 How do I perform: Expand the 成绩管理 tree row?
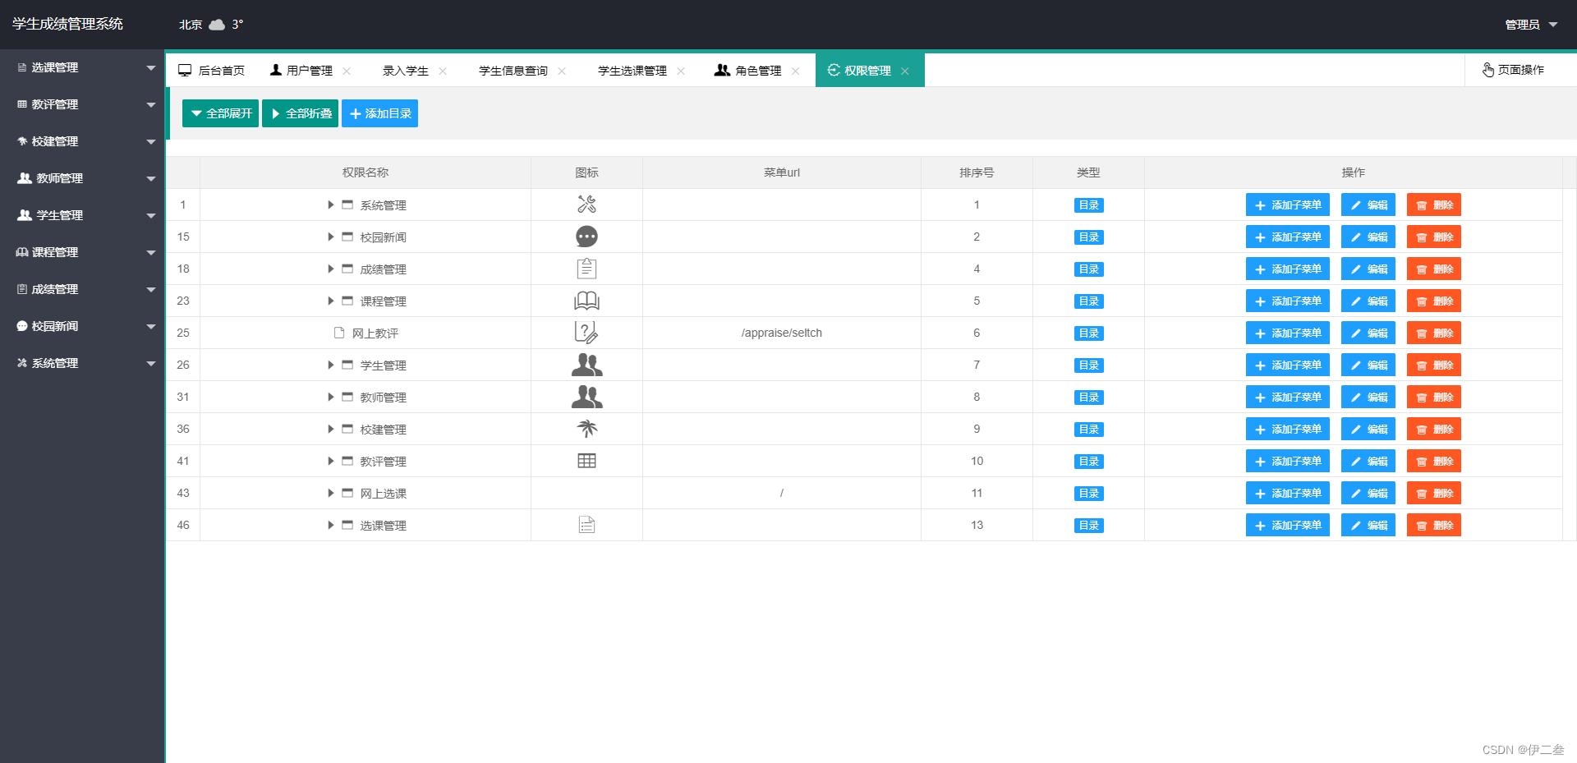[330, 269]
